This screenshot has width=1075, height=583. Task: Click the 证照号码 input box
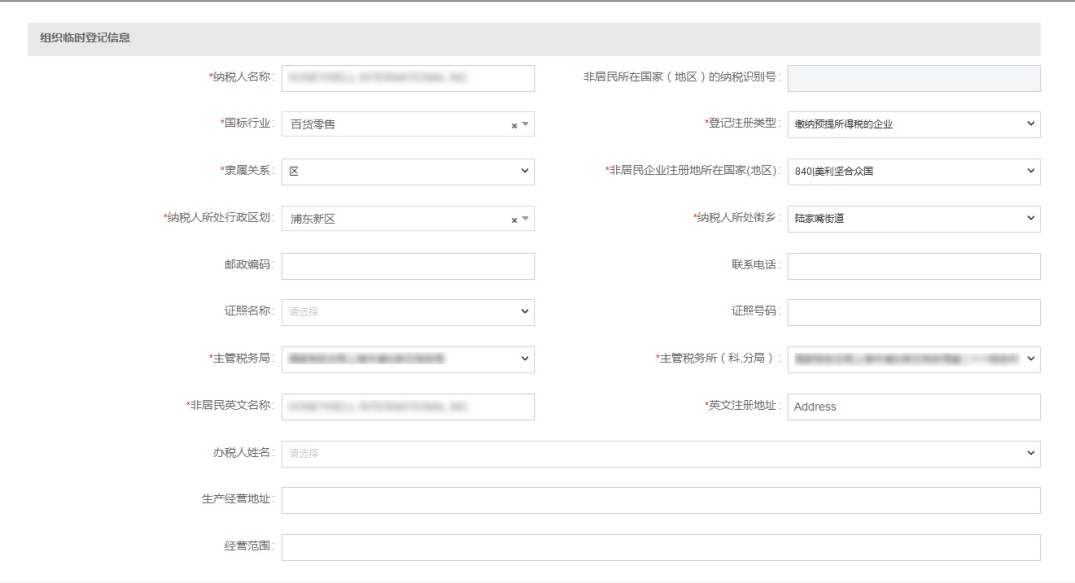(913, 312)
